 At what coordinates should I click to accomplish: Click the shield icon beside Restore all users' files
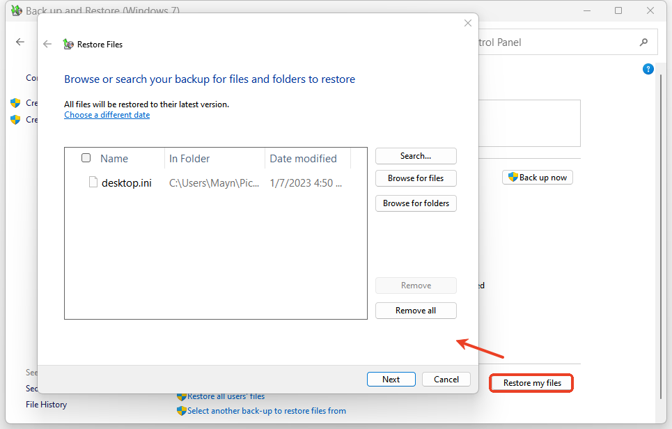[182, 396]
